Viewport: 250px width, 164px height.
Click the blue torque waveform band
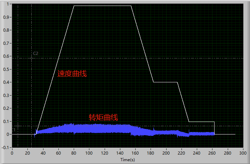click(87, 129)
